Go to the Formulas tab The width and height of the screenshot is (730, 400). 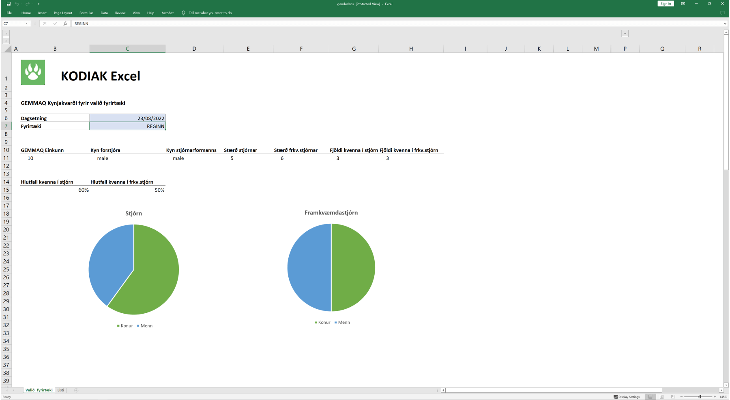coord(86,13)
